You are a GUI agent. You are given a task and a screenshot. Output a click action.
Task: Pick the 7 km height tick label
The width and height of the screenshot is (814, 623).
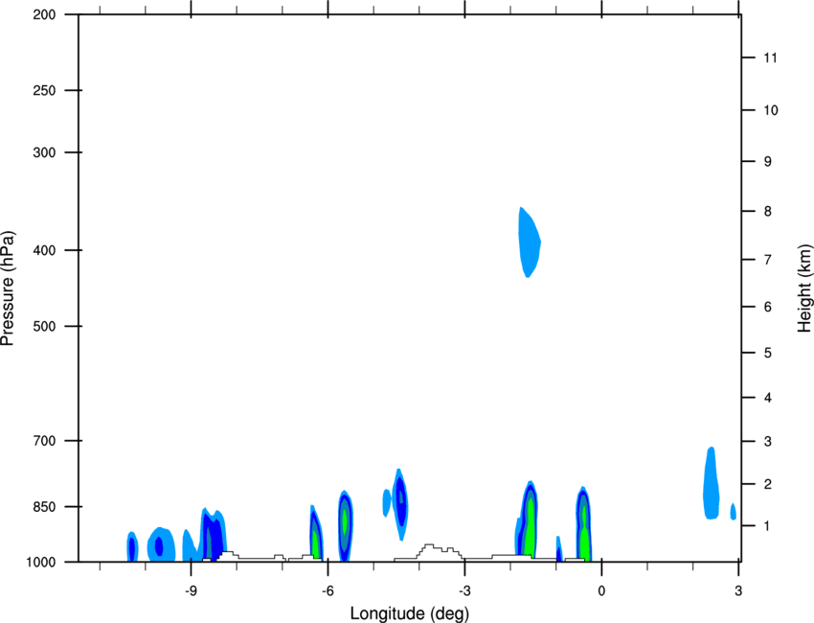pyautogui.click(x=768, y=260)
